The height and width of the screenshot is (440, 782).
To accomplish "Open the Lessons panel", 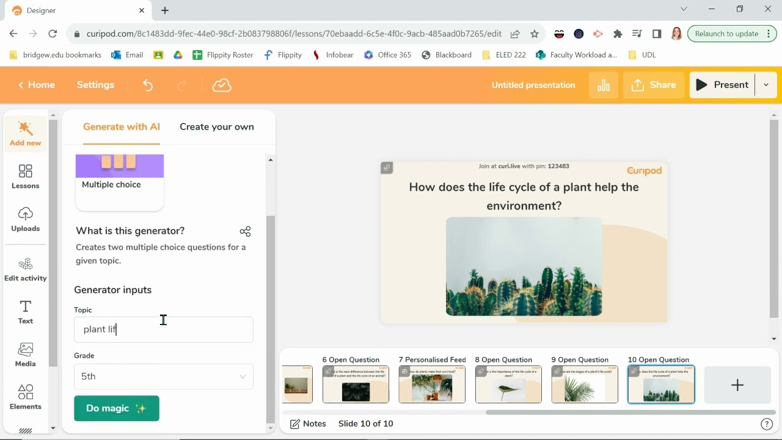I will (x=25, y=177).
